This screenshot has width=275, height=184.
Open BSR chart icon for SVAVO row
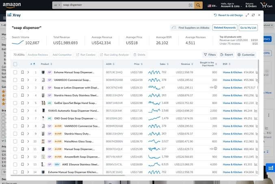pyautogui.click(x=256, y=110)
